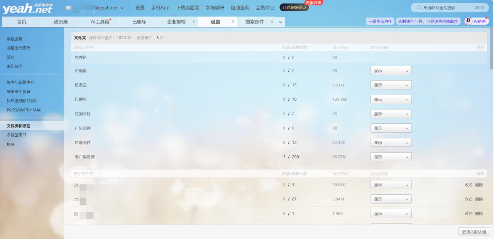Switch to the AI工具箱 tab
The width and height of the screenshot is (494, 239).
pos(100,22)
